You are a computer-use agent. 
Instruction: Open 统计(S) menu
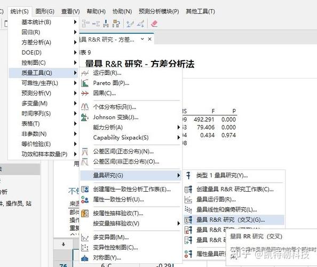click(19, 11)
